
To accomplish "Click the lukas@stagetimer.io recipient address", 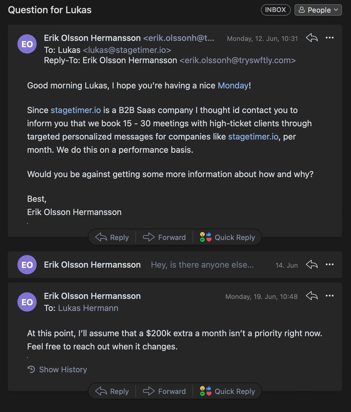I will pos(127,50).
